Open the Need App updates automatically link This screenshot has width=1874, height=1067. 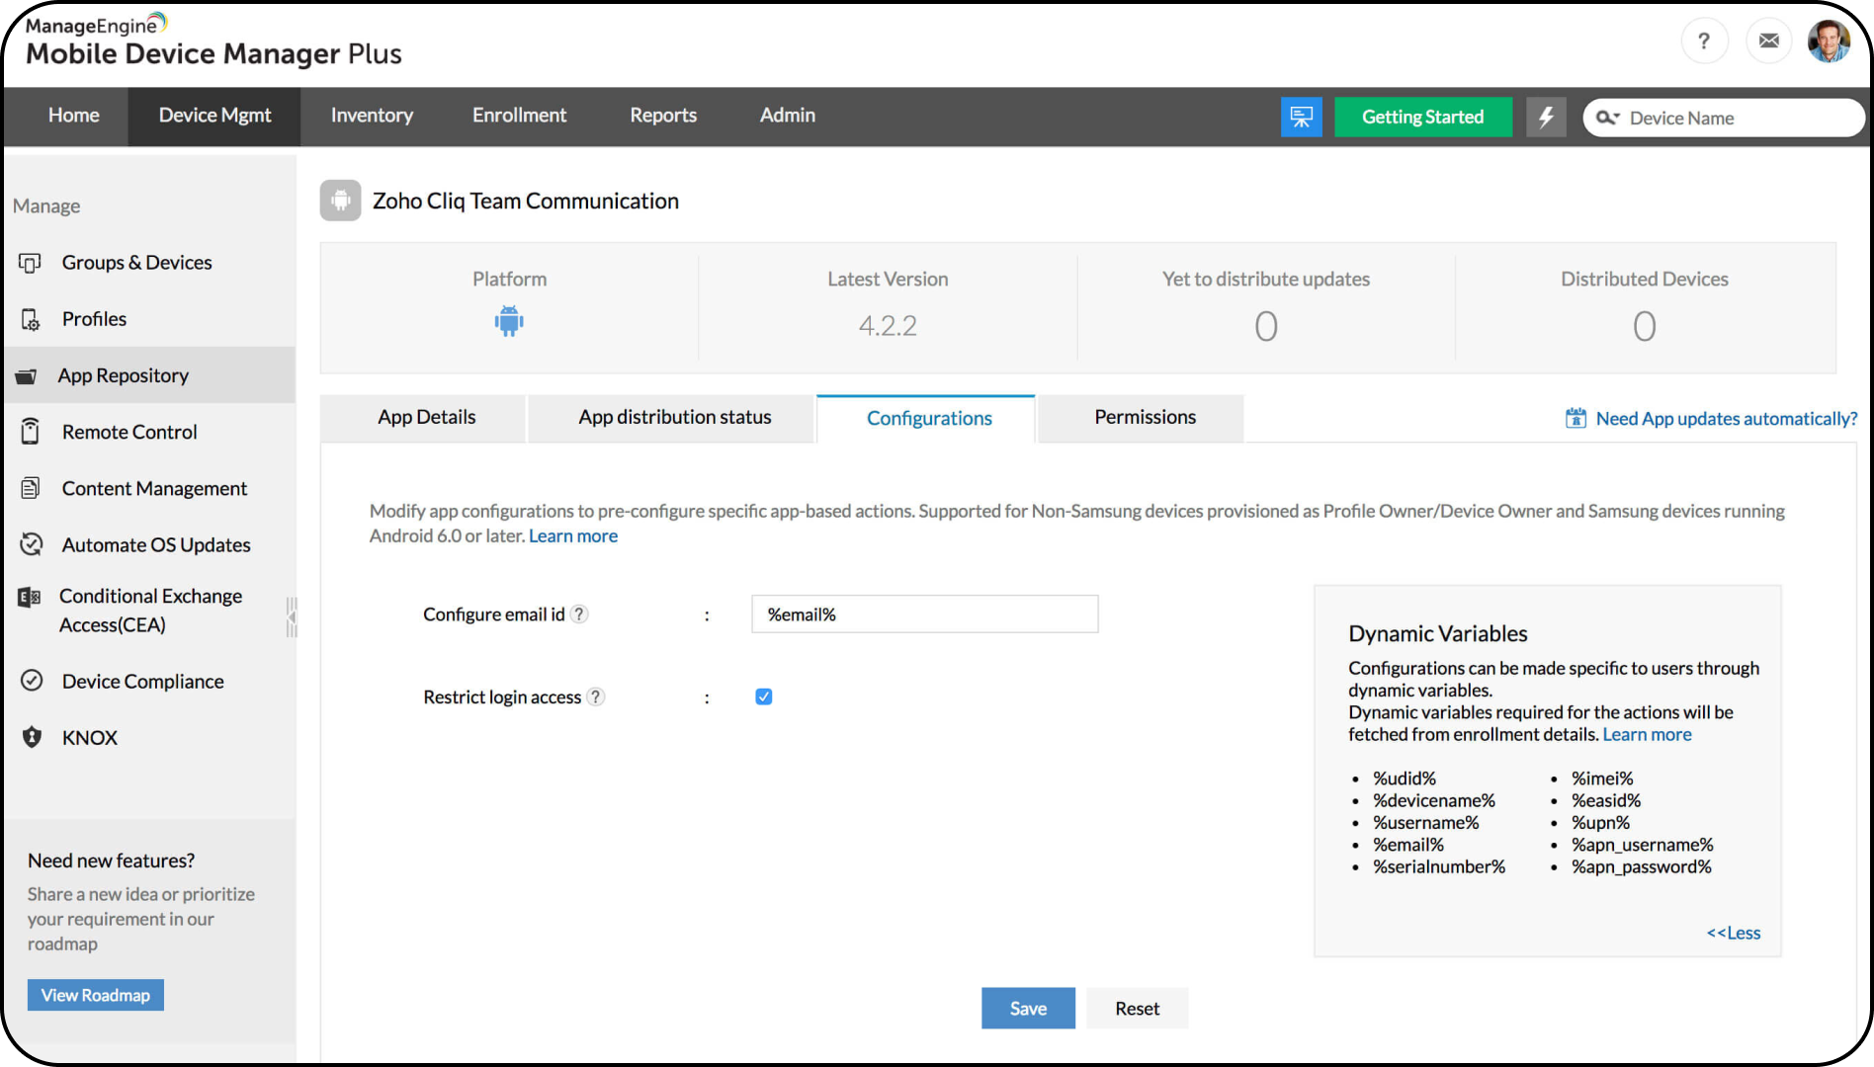tap(1727, 419)
